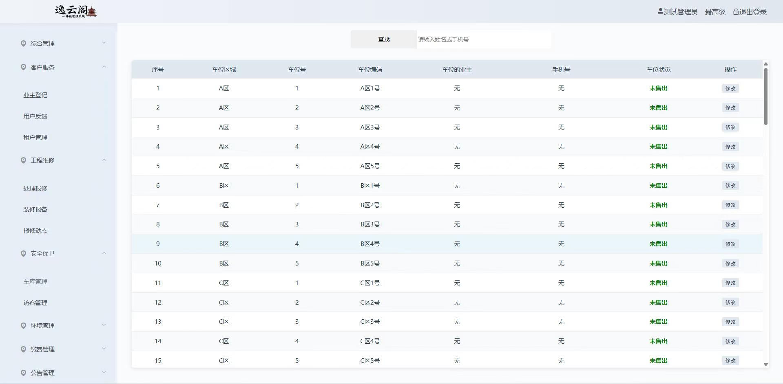Click the 查找 search button
Screen dimensions: 783x384
(384, 39)
